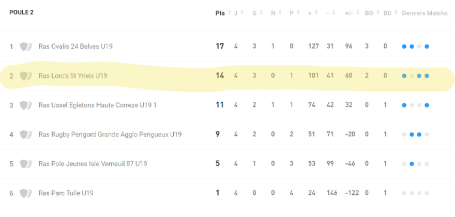The image size is (455, 217).
Task: Click Belves' most recent match dot
Action: point(427,47)
